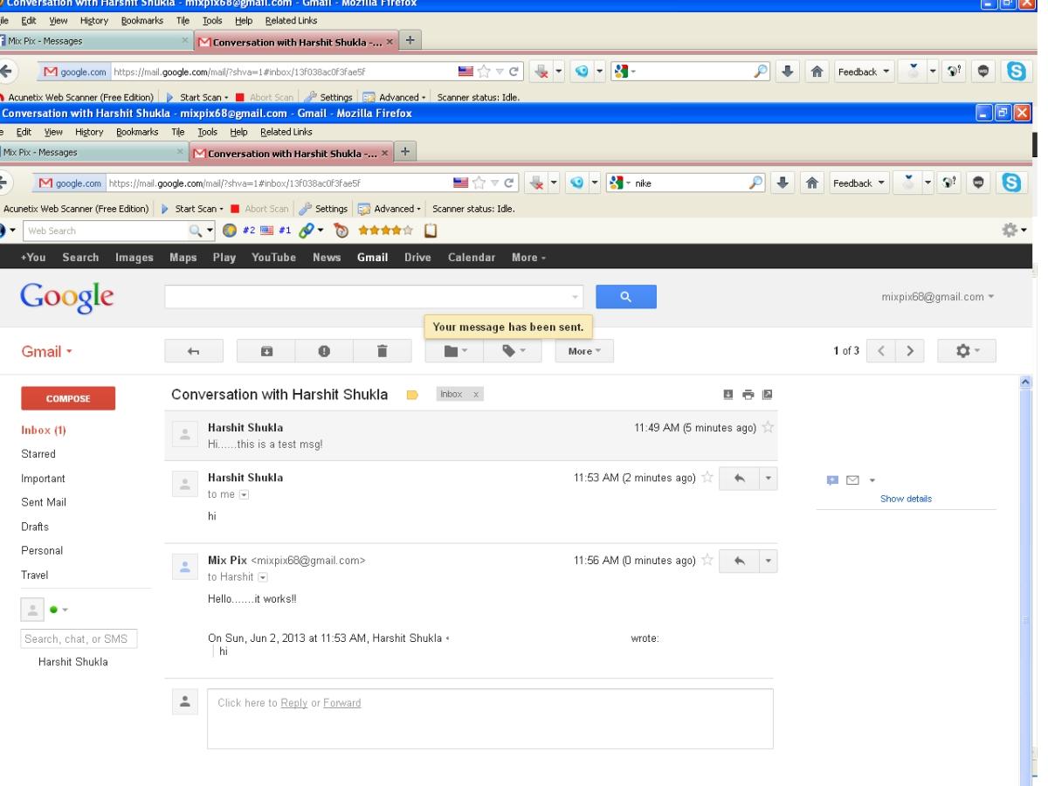Screen dimensions: 1048x786
Task: Click Start Scan in front Acunetix toolbar
Action: click(x=192, y=209)
